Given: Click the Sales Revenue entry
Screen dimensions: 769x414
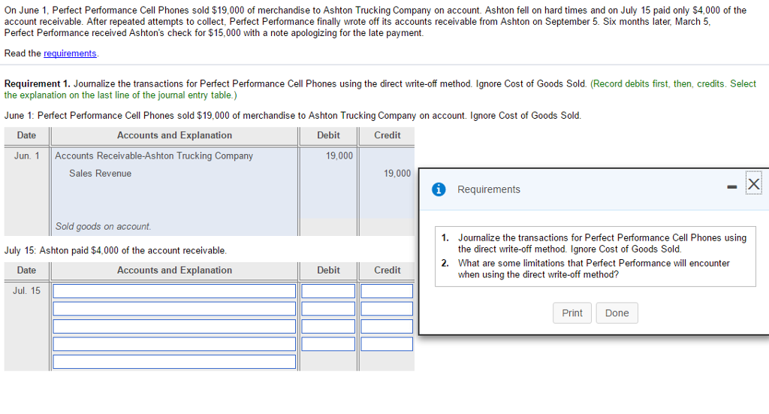Looking at the screenshot, I should click(100, 174).
